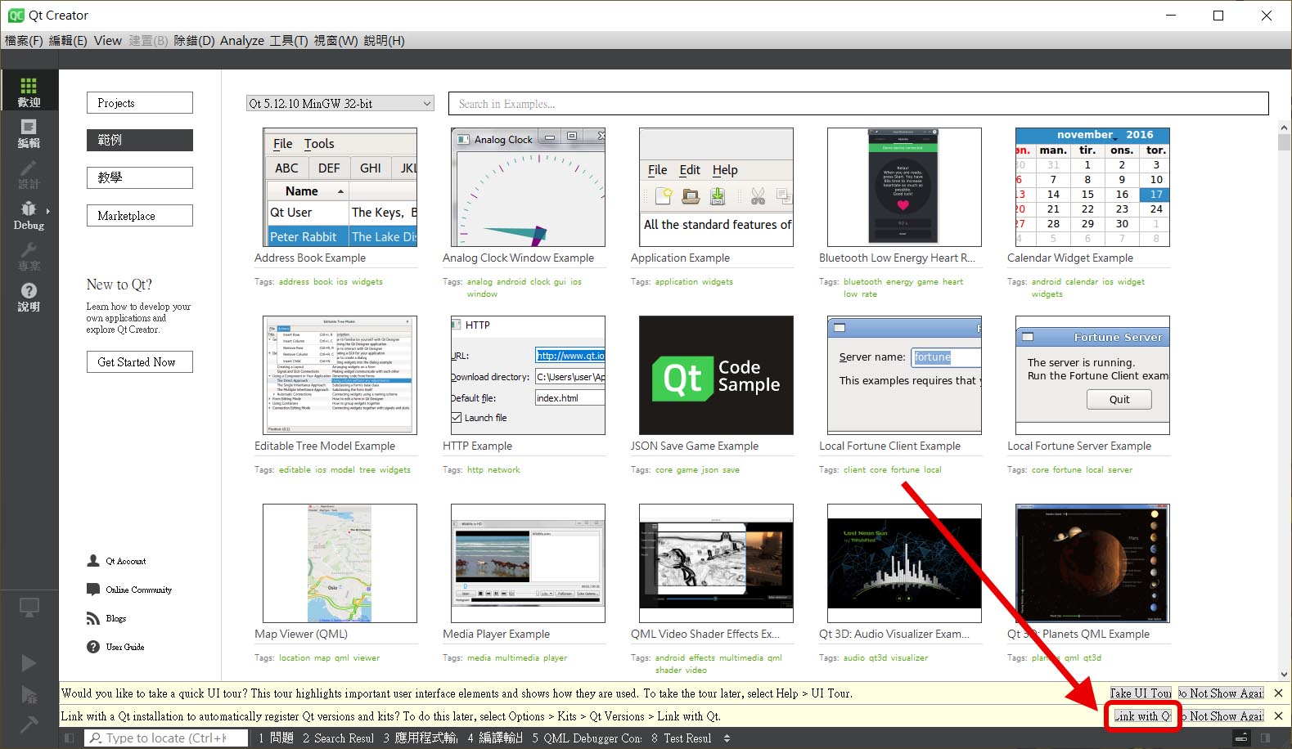The width and height of the screenshot is (1292, 749).
Task: Click the 'calendar' tag under Calendar Widget
Action: click(1082, 282)
